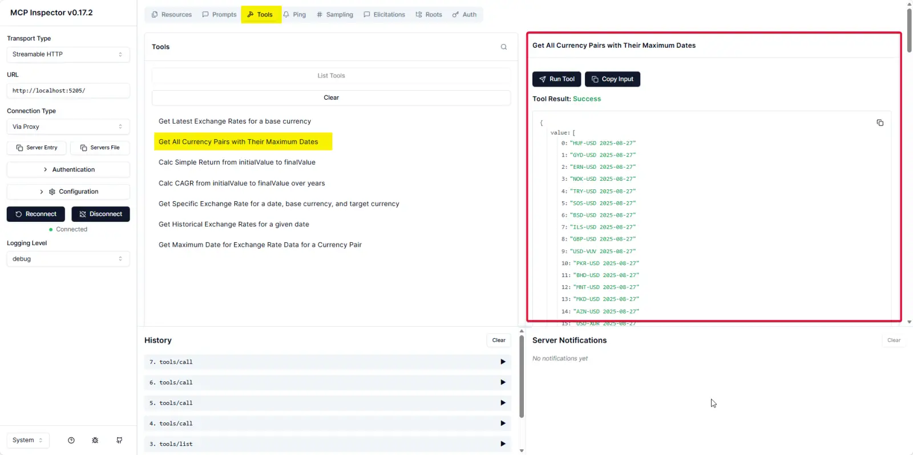This screenshot has width=913, height=455.
Task: Click the URL input field
Action: click(x=68, y=91)
